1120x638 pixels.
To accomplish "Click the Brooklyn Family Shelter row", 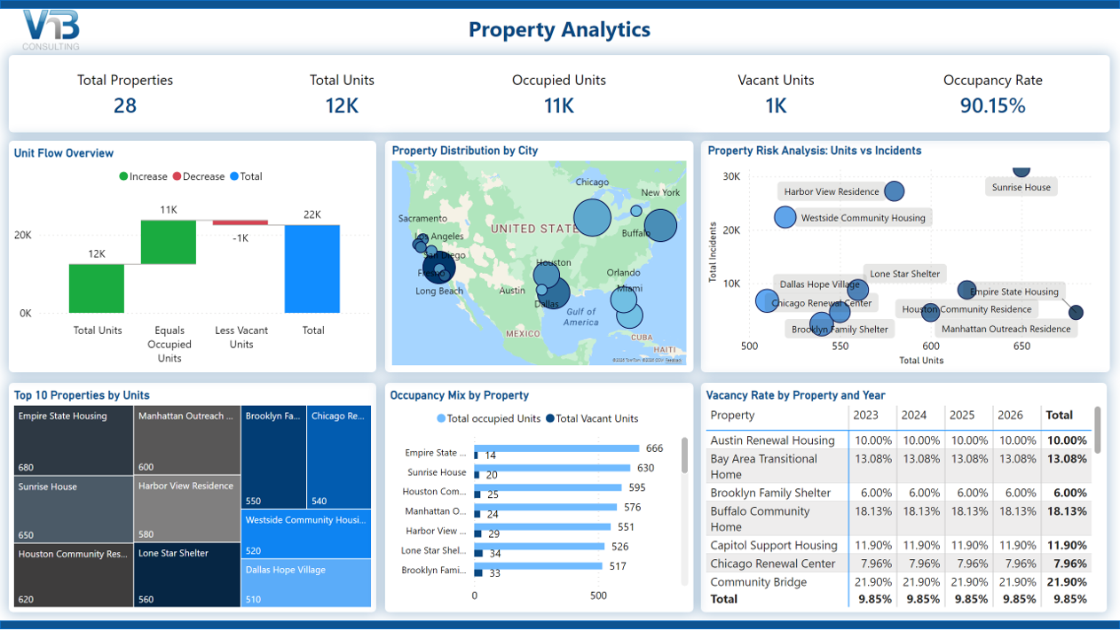I will tap(898, 493).
